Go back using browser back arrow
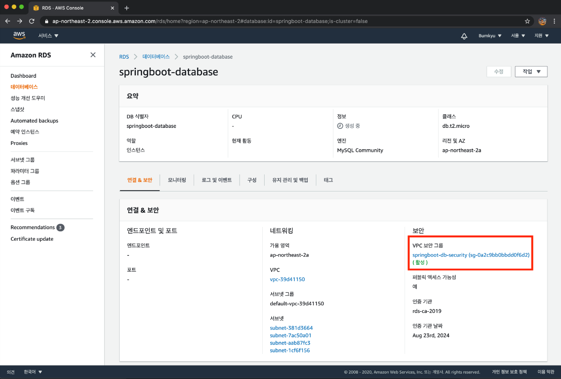Viewport: 561px width, 379px height. click(x=8, y=21)
